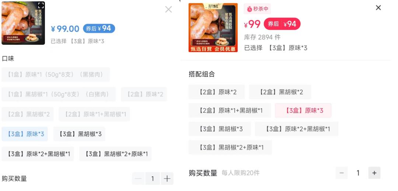The height and width of the screenshot is (191, 398).
Task: Decrease quantity with right panel minus button
Action: 342,173
